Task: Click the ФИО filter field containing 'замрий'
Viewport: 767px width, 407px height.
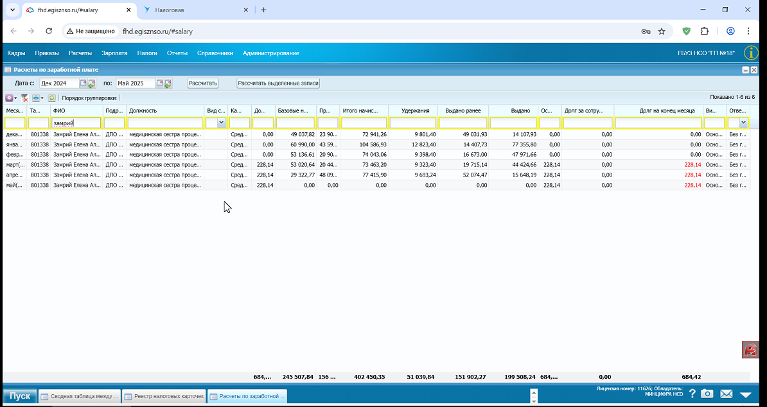Action: (x=76, y=123)
